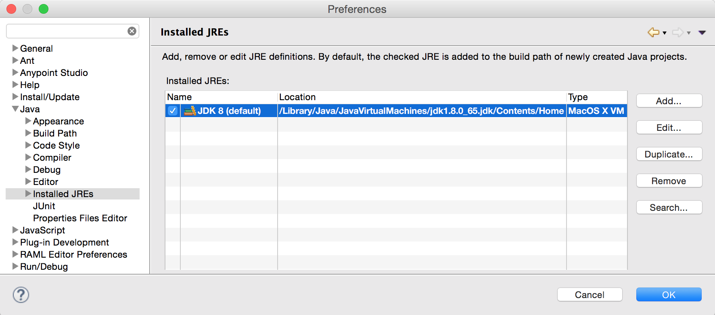The width and height of the screenshot is (715, 315).
Task: Open the back history dropdown arrow
Action: tap(665, 33)
